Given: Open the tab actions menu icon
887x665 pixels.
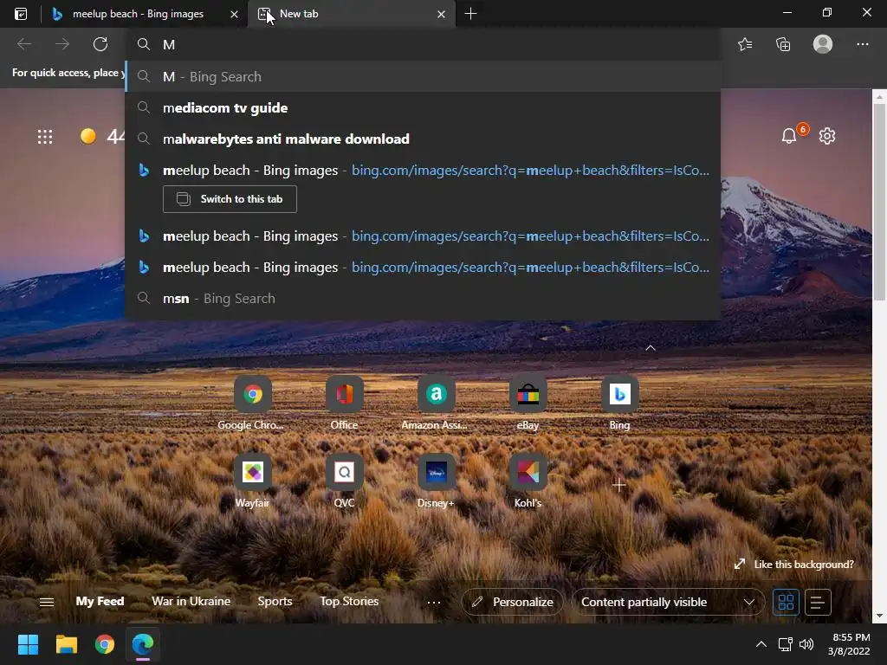Looking at the screenshot, I should point(21,14).
